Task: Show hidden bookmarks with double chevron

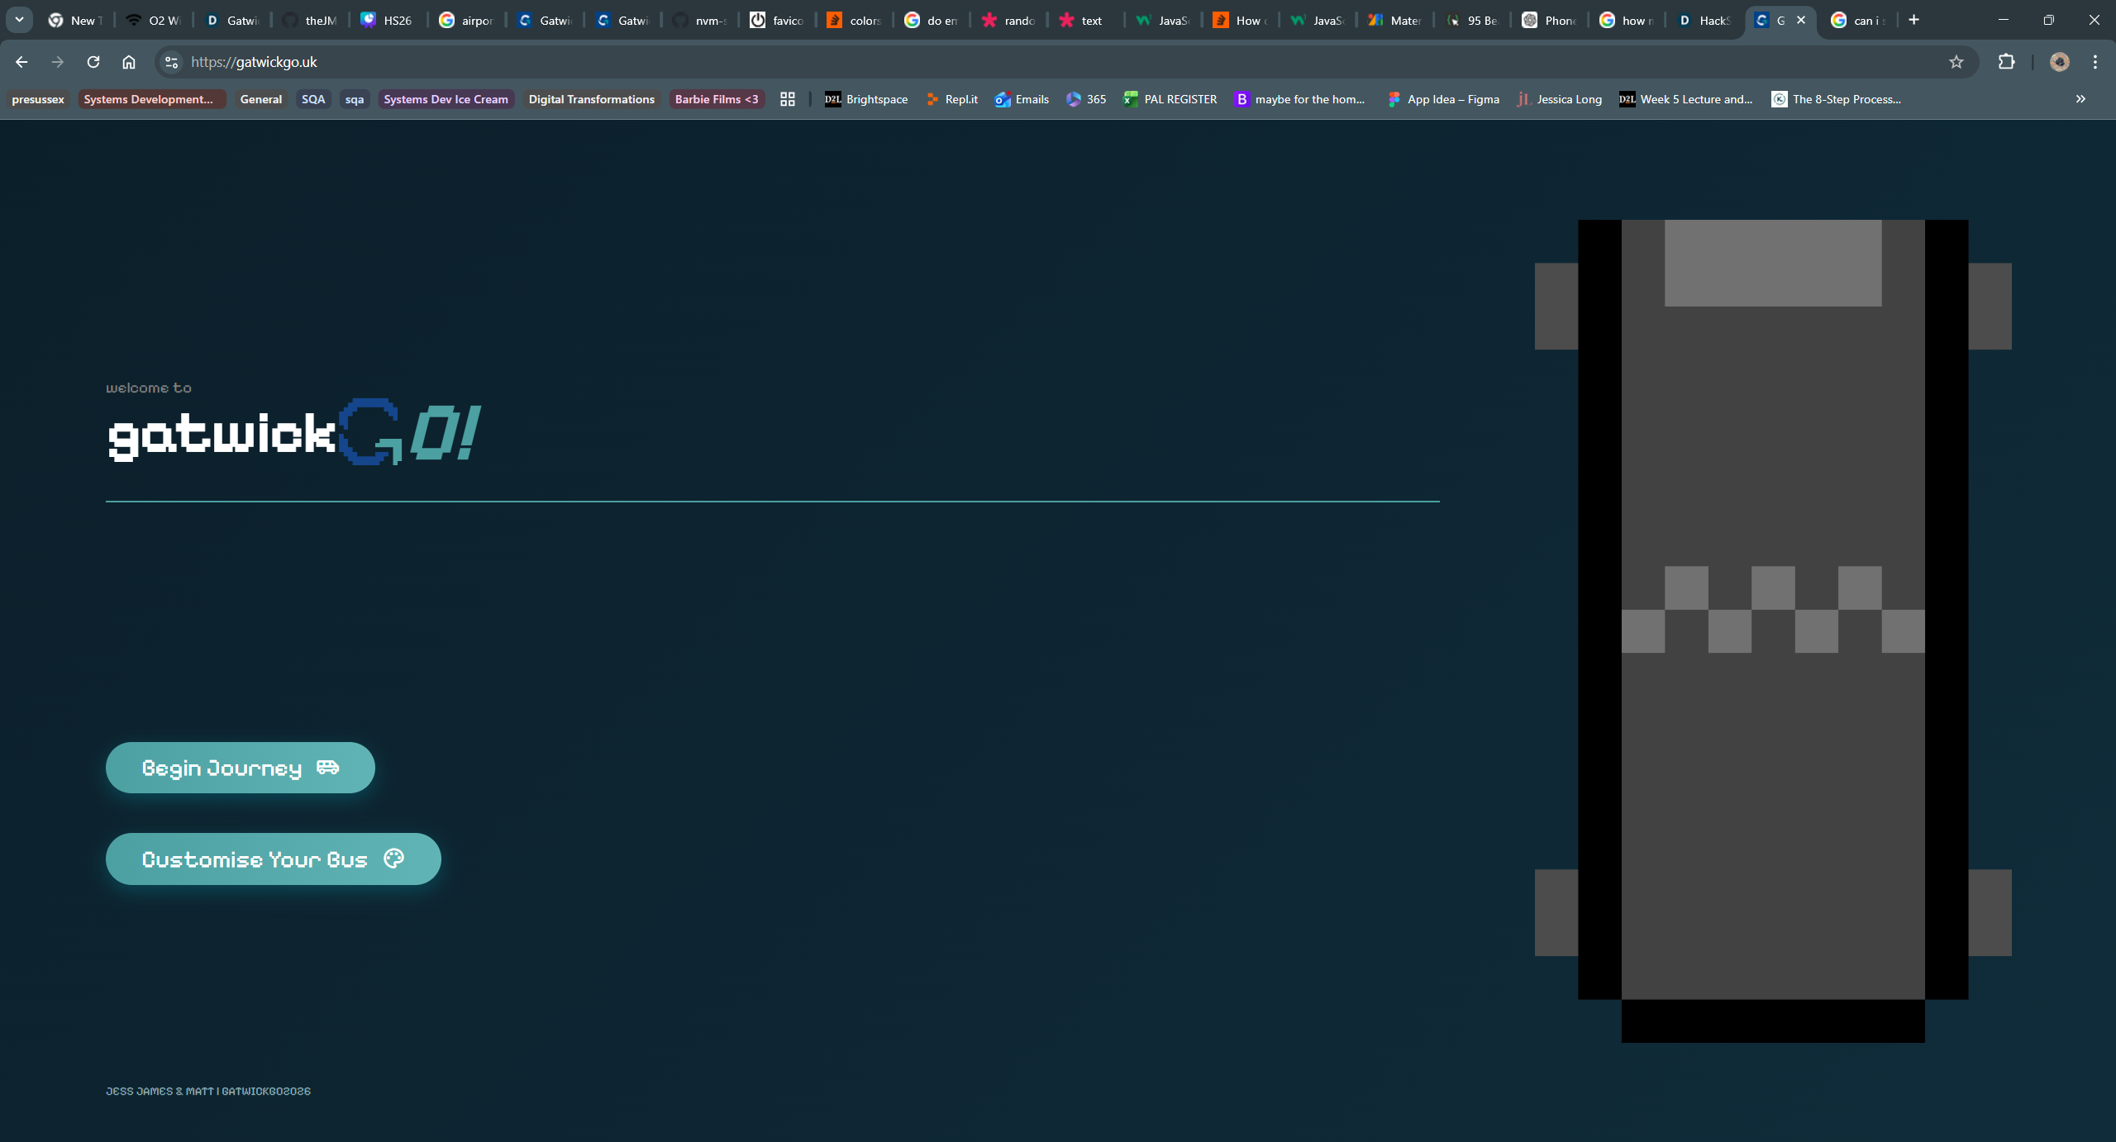Action: click(2080, 99)
